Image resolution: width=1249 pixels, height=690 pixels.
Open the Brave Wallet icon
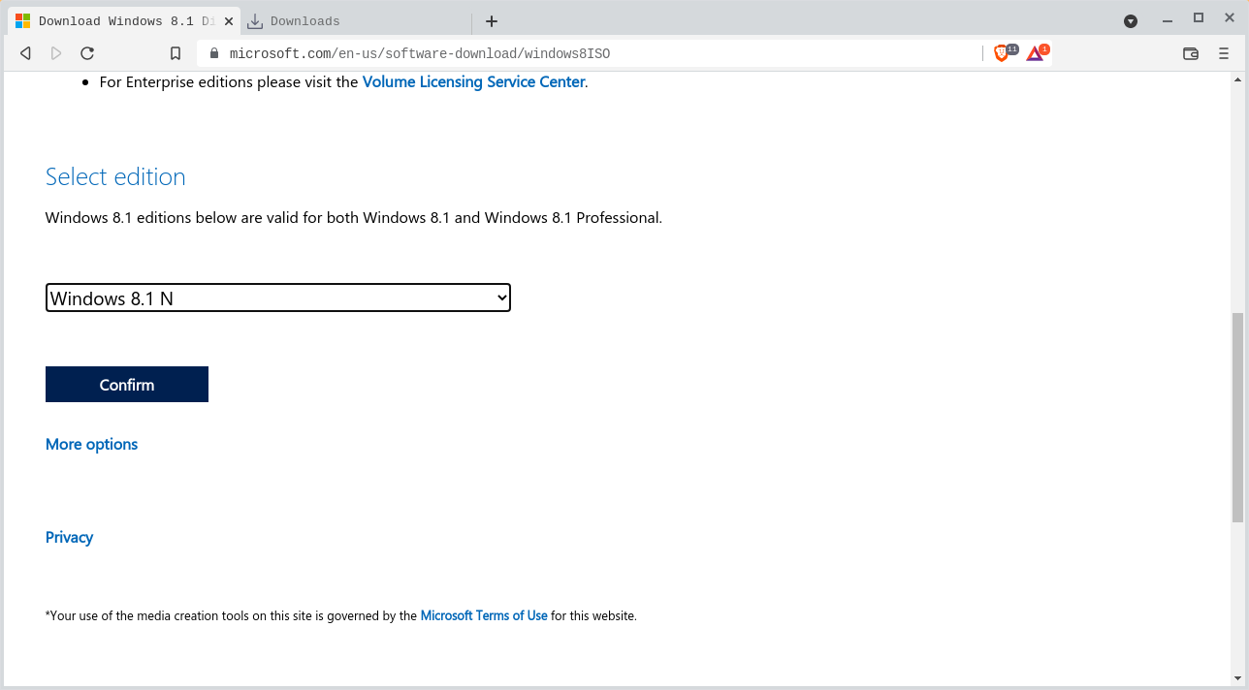click(1191, 53)
